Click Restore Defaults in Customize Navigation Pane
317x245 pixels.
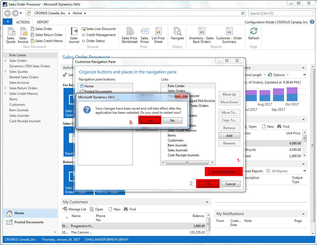coord(224,171)
